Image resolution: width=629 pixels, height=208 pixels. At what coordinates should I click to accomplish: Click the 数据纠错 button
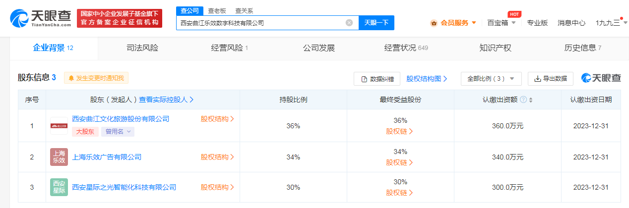(x=377, y=79)
